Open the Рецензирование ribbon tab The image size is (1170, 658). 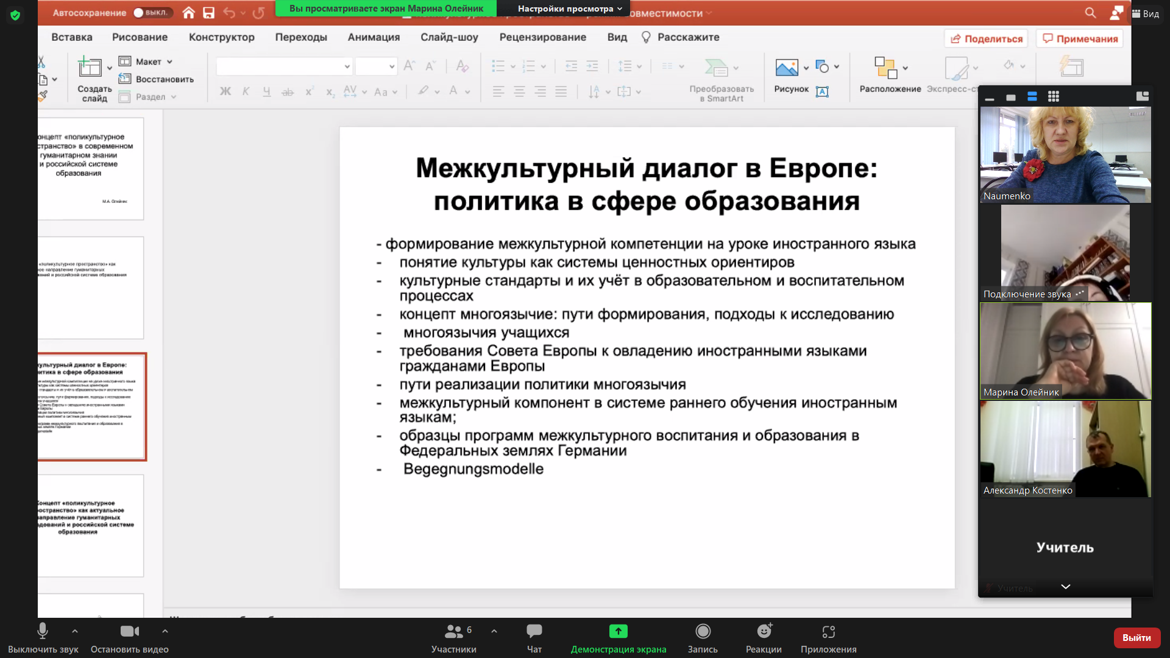click(542, 37)
